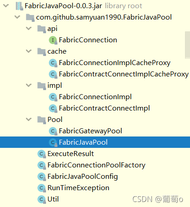Screen dimensions: 190x207
Task: Click the FabricConnectionPoolFactory class icon
Action: (x=41, y=165)
